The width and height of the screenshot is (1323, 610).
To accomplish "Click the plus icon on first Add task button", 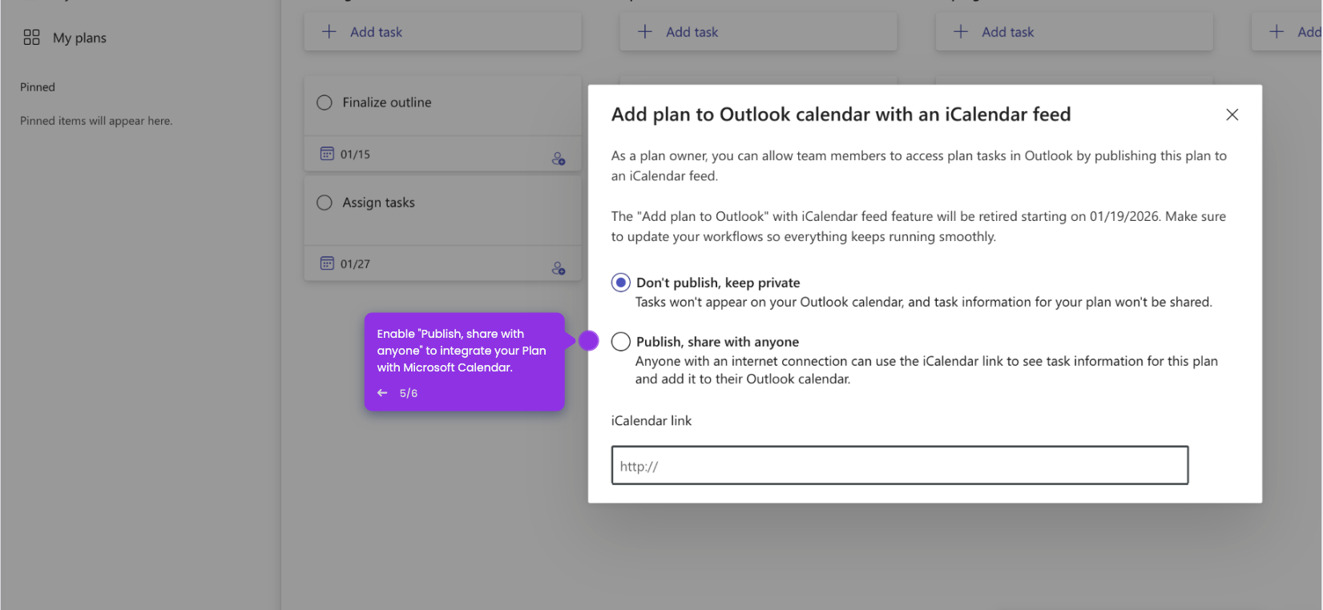I will 328,31.
